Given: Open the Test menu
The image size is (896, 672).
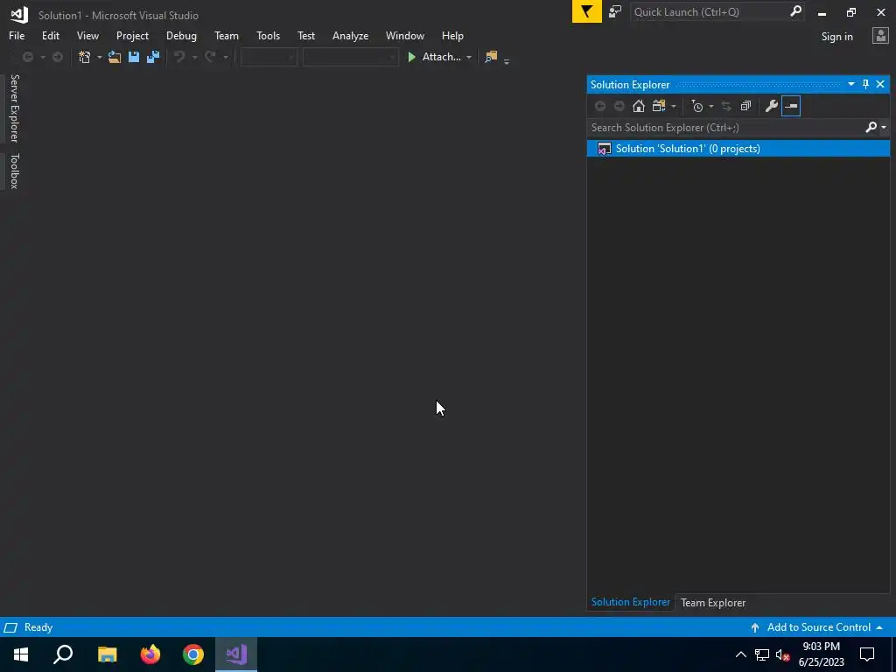Looking at the screenshot, I should point(306,35).
